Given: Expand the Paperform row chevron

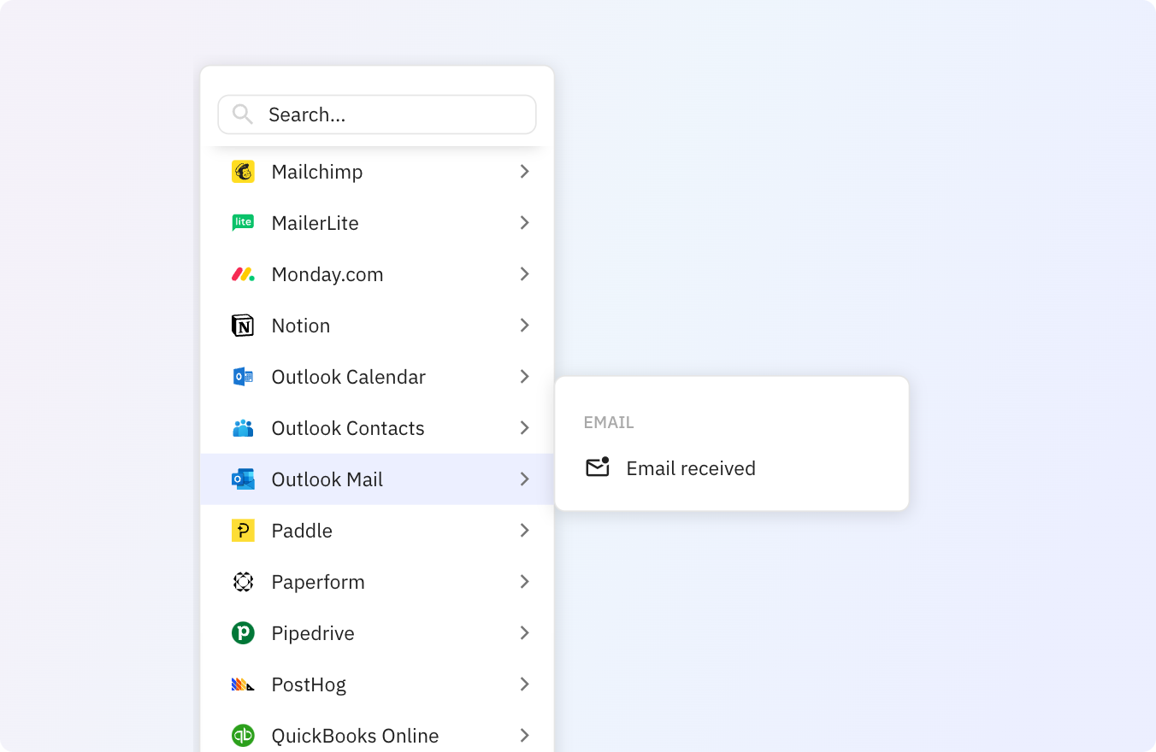Looking at the screenshot, I should pos(525,582).
